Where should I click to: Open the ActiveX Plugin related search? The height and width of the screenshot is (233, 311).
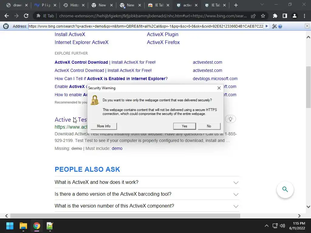coord(162,35)
